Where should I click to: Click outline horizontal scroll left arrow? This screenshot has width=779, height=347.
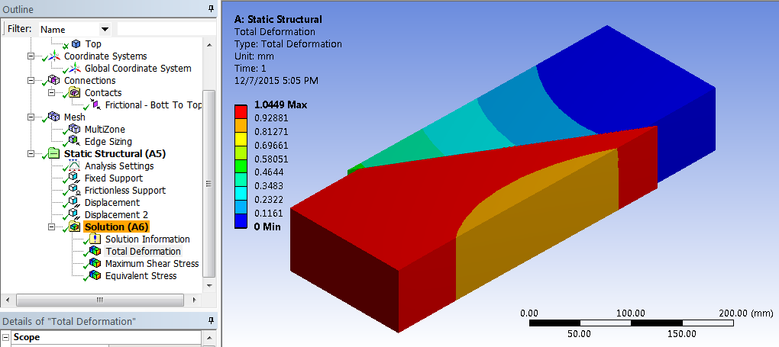click(8, 300)
